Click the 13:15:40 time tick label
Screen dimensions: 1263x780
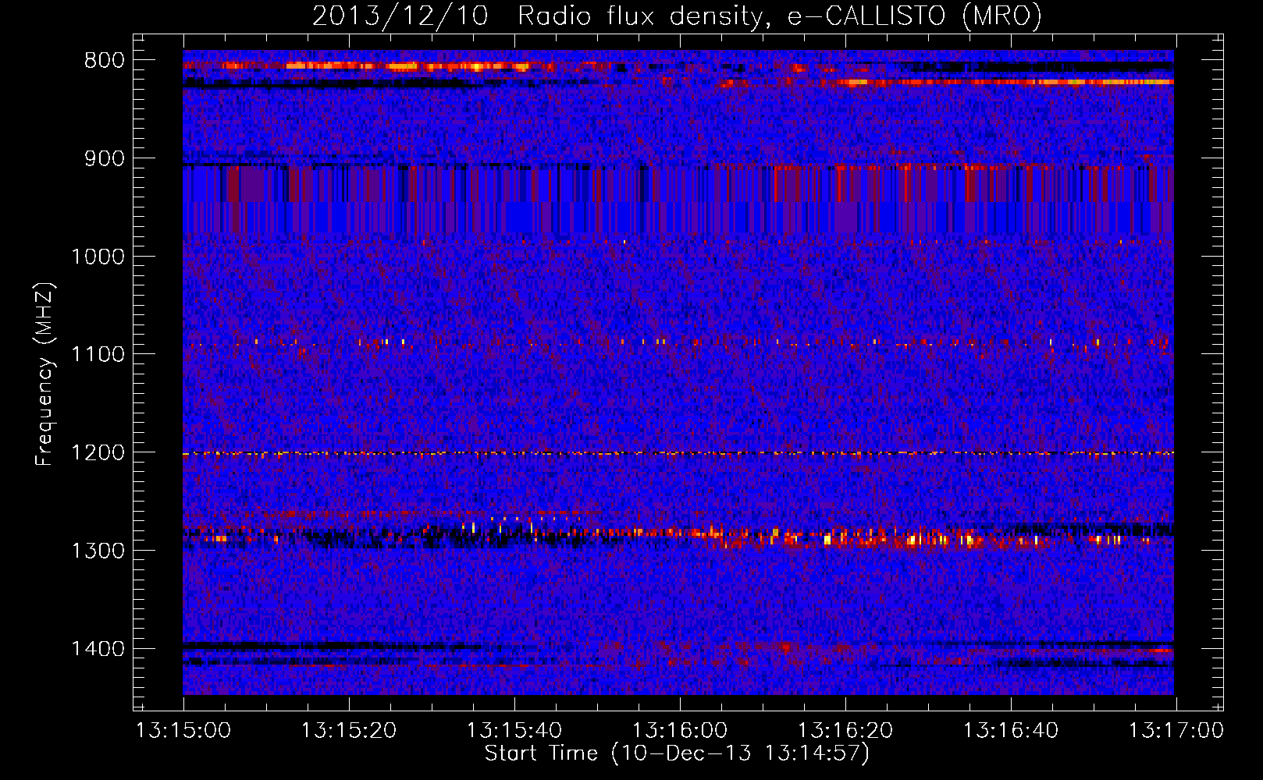coord(514,731)
